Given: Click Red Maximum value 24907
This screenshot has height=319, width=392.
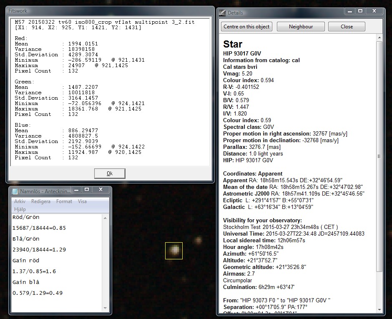Looking at the screenshot, I should tap(76, 65).
